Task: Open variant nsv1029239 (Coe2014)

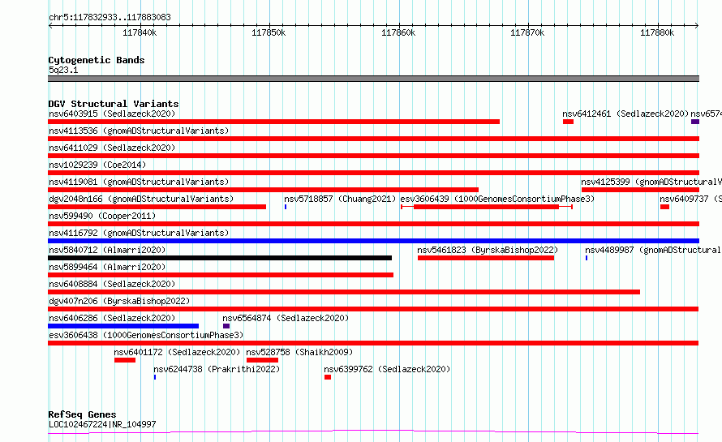Action: click(97, 165)
